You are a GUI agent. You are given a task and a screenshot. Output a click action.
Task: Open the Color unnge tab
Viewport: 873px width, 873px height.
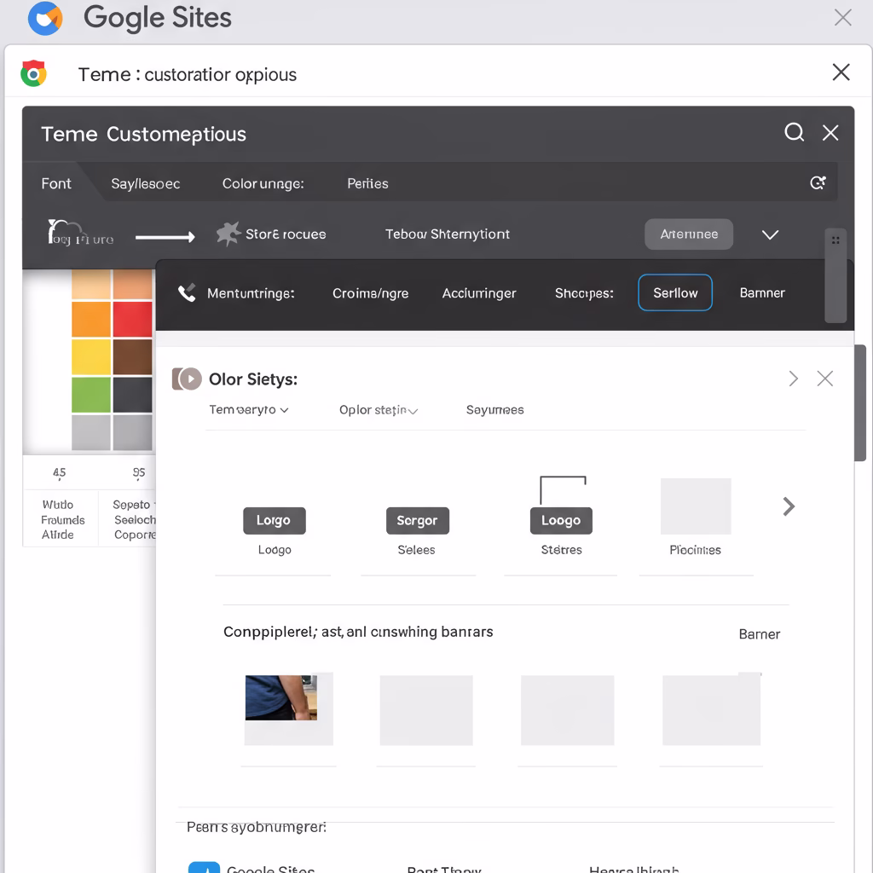[263, 184]
